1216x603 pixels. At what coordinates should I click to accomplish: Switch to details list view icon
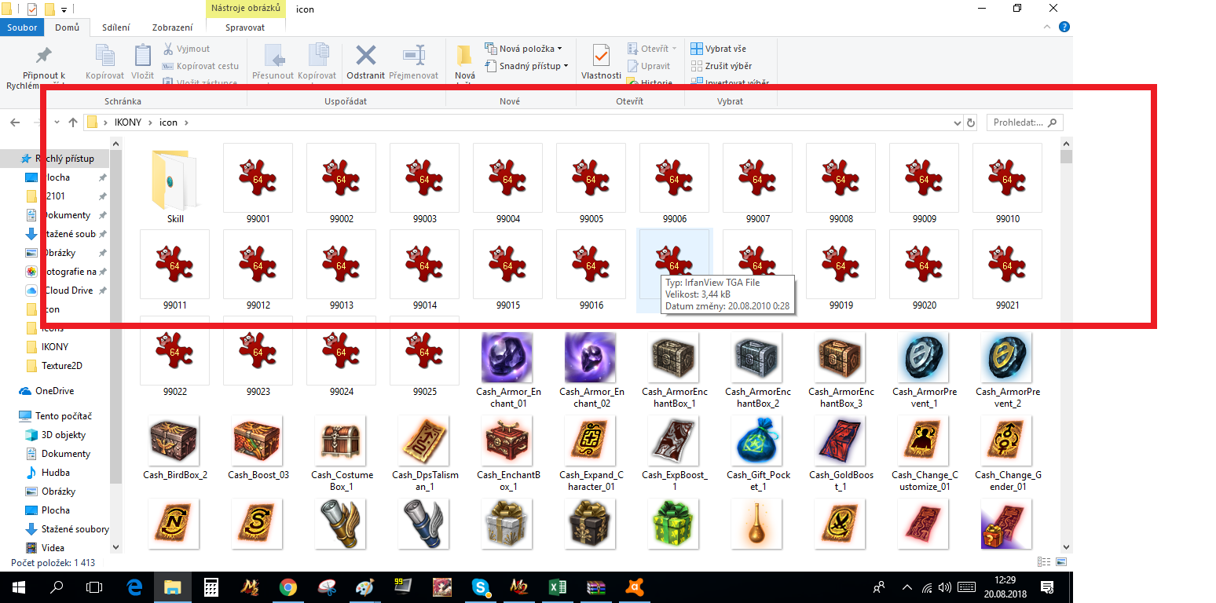click(1043, 562)
